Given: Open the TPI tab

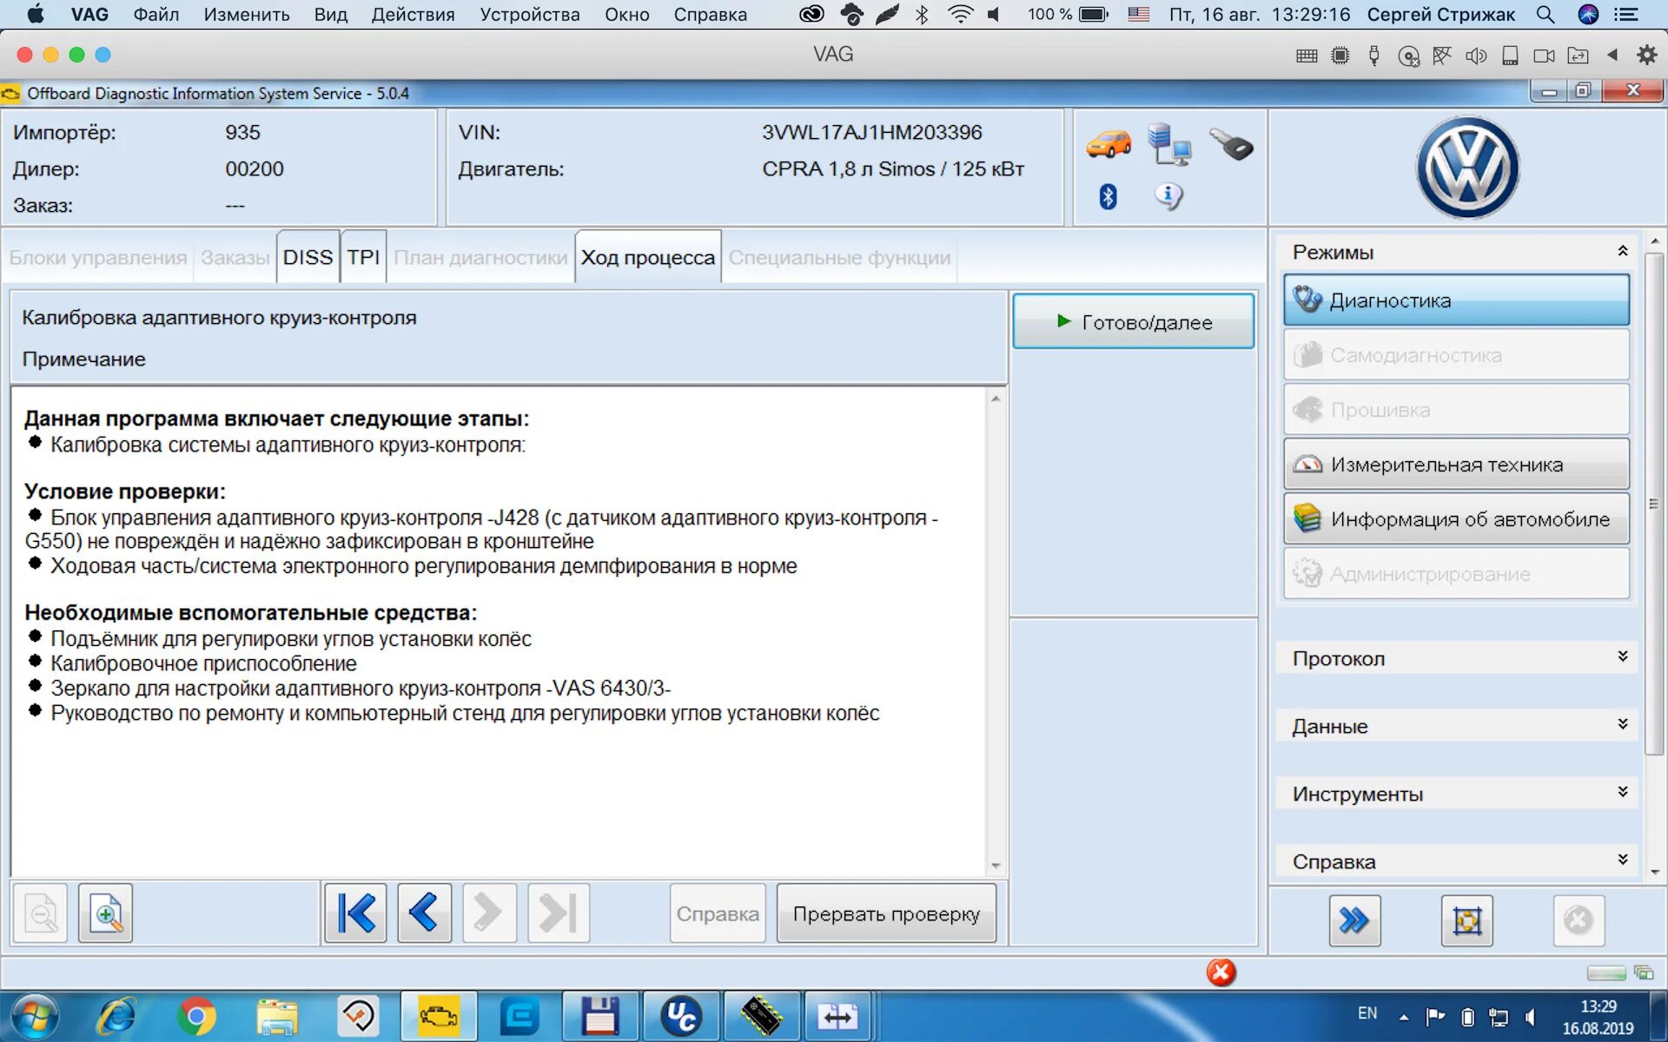Looking at the screenshot, I should [363, 258].
